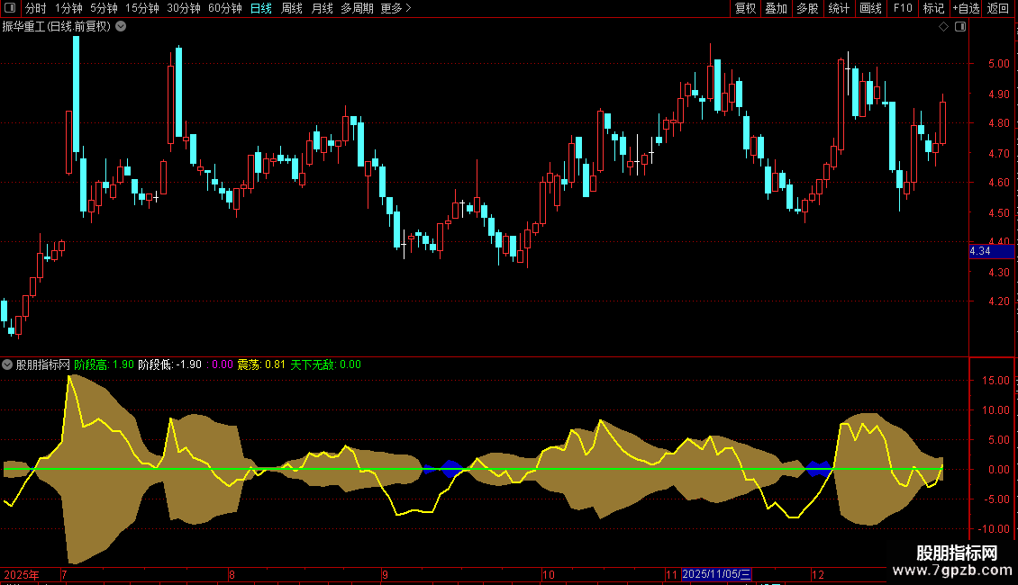Screen dimensions: 1018x585
Task: Open indicator dropdown beside 股朋指标网
Action: pos(7,364)
